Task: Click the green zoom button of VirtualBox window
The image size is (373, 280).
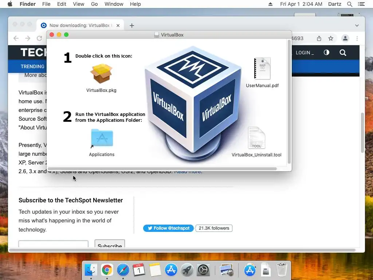Action: point(66,35)
